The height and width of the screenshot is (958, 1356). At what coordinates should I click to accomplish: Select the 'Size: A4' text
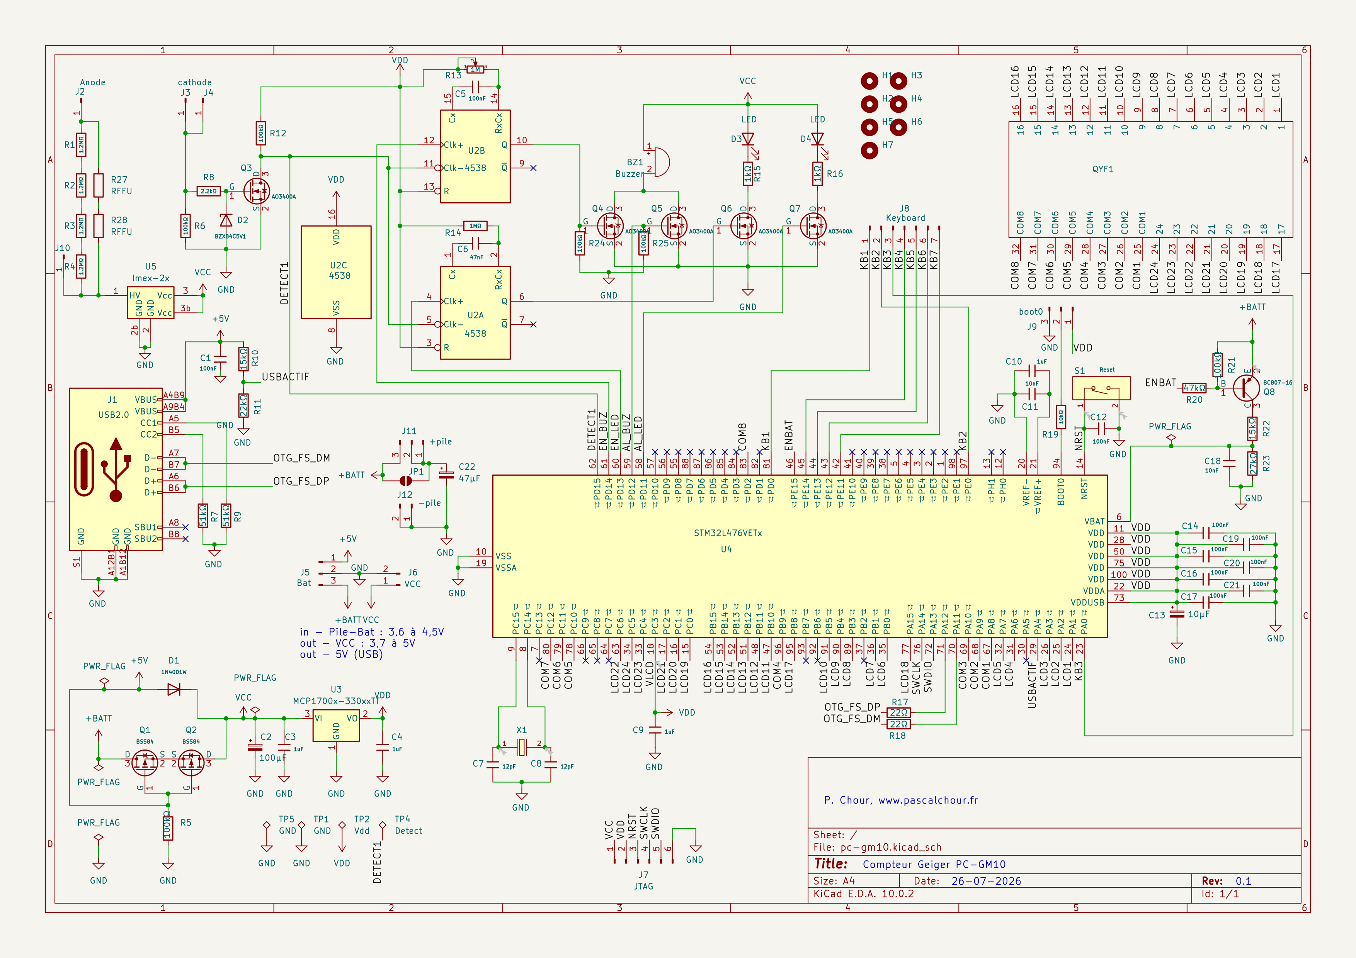[x=834, y=881]
